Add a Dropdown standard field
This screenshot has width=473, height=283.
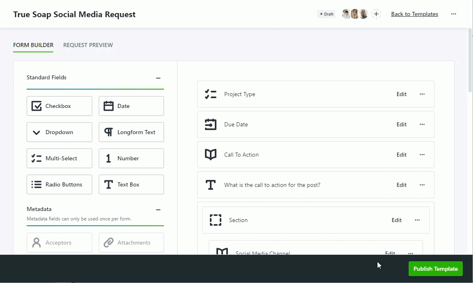click(x=59, y=132)
